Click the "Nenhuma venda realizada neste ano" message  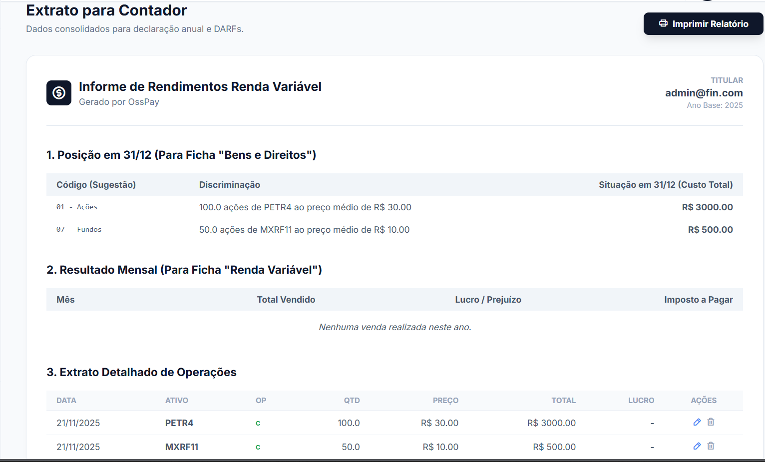[x=394, y=327]
